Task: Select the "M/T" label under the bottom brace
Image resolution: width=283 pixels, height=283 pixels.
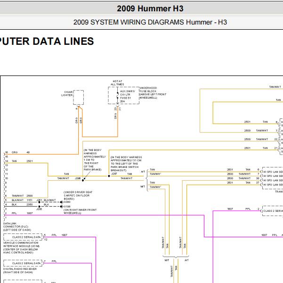Action: coord(167,260)
